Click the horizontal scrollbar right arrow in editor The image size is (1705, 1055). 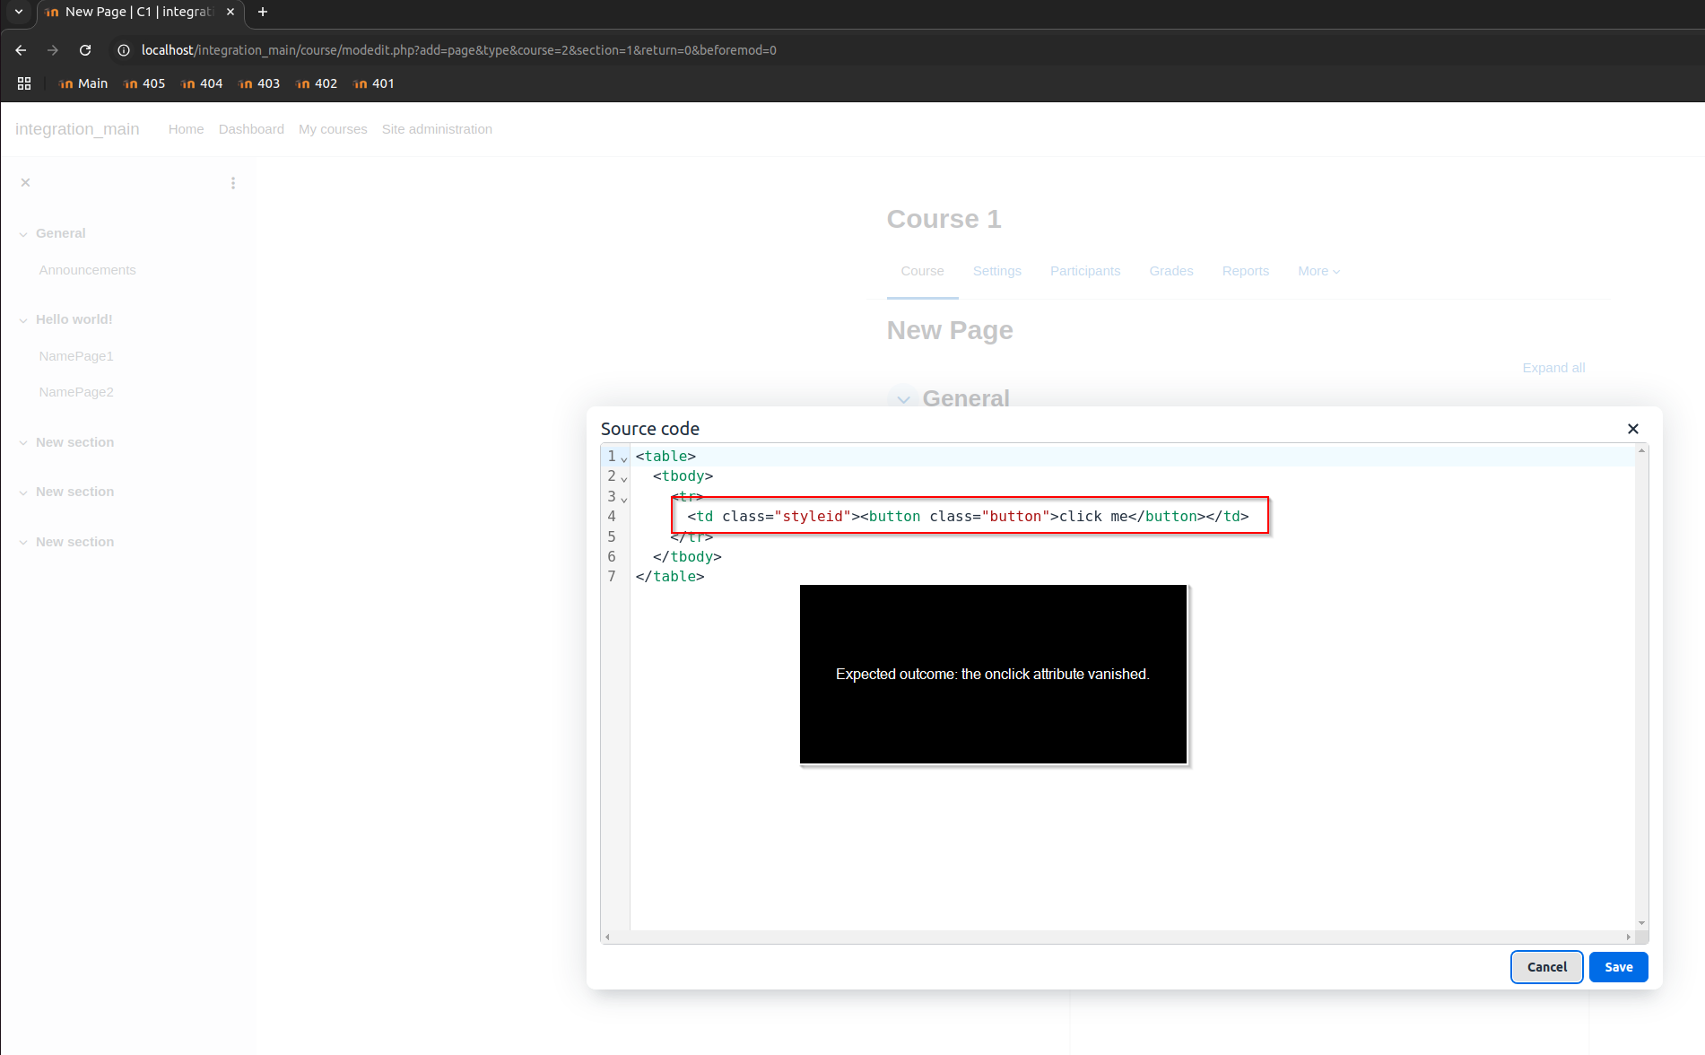click(x=1628, y=937)
